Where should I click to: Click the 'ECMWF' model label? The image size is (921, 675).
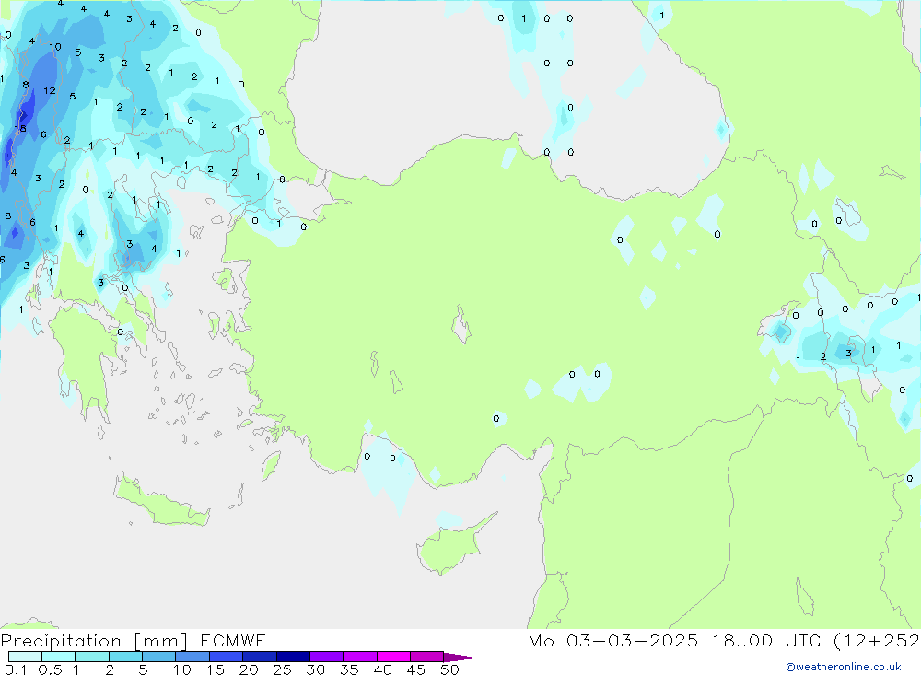coord(233,641)
